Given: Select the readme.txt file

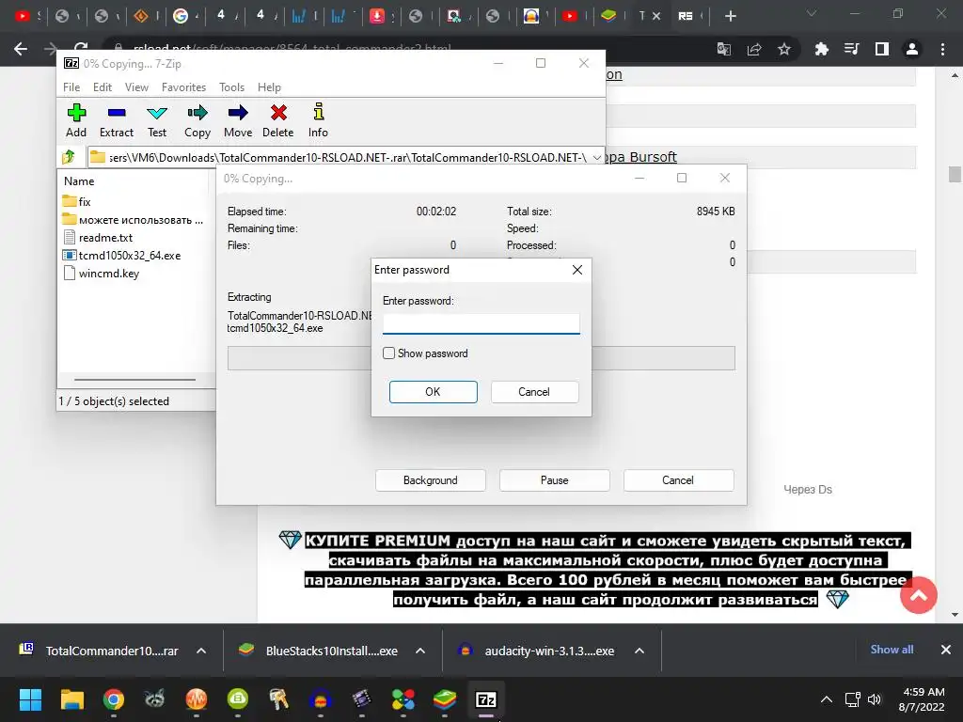Looking at the screenshot, I should (x=98, y=238).
